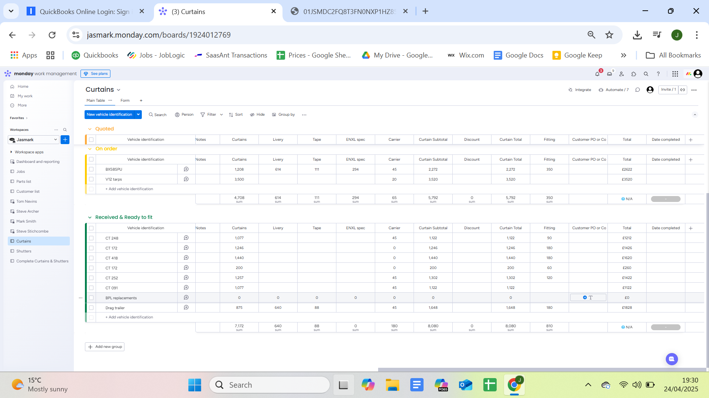Select the V12 tarps row checkbox
Image resolution: width=709 pixels, height=398 pixels.
91,179
